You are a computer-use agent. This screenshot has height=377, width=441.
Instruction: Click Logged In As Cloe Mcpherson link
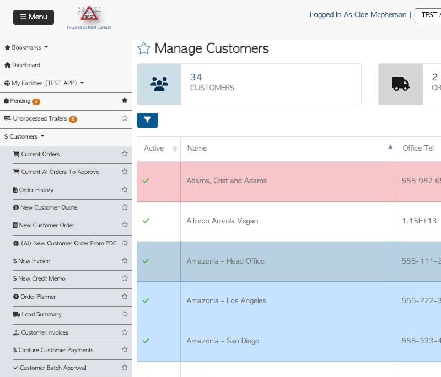[x=358, y=15]
